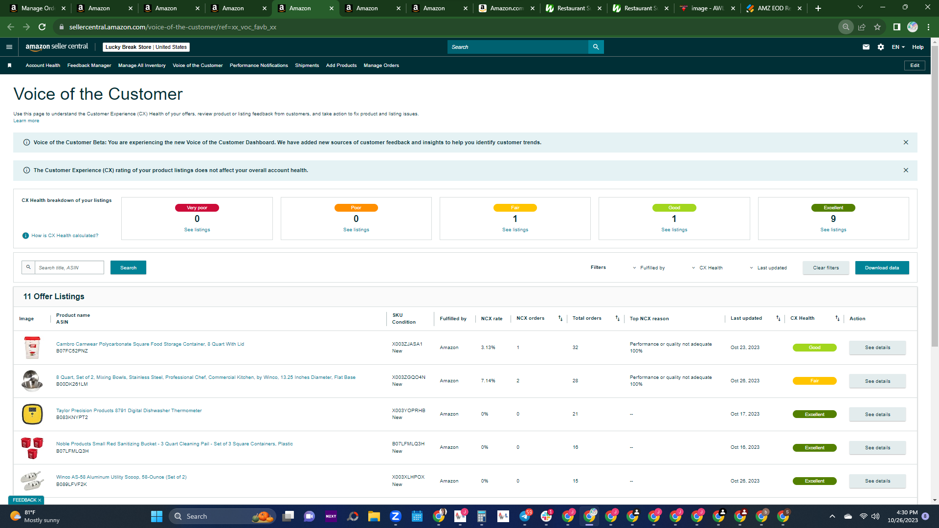Open the messages envelope icon
Image resolution: width=939 pixels, height=528 pixels.
(x=866, y=47)
